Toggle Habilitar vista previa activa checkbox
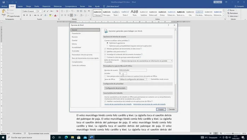The image size is (247, 140). 105,51
